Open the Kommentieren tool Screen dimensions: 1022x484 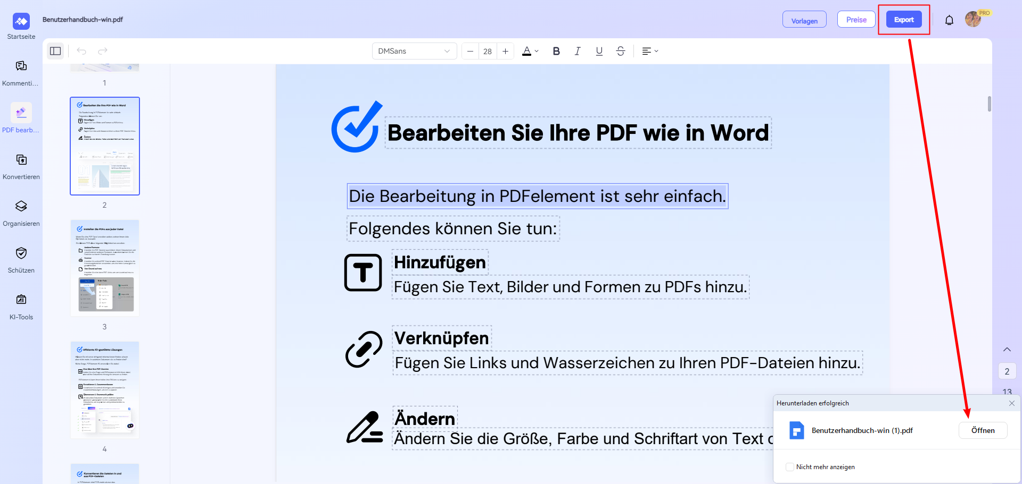point(21,72)
